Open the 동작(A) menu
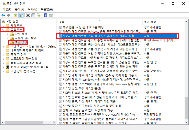 pyautogui.click(x=19, y=9)
